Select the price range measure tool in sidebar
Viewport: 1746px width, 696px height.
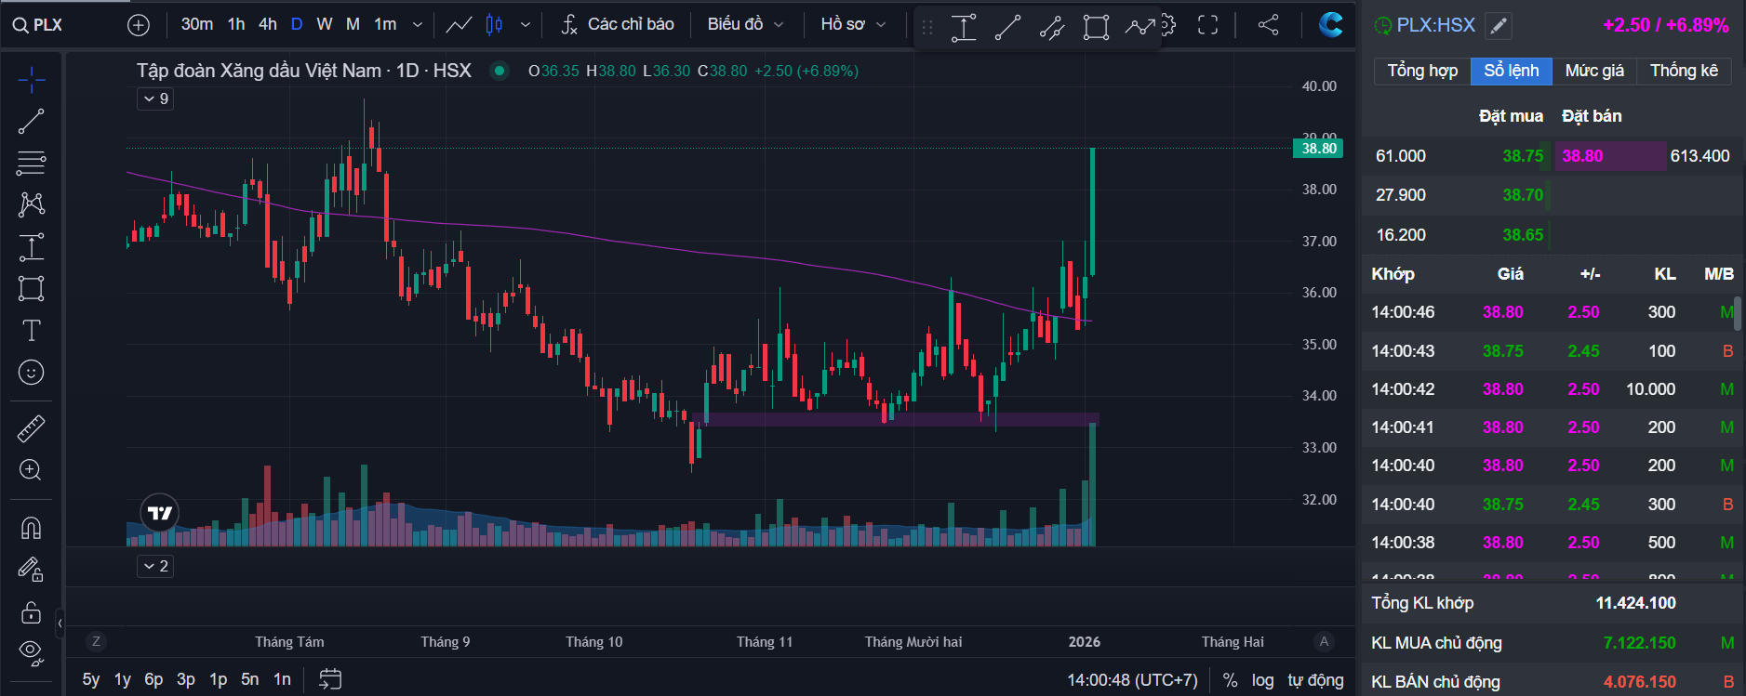(x=32, y=246)
